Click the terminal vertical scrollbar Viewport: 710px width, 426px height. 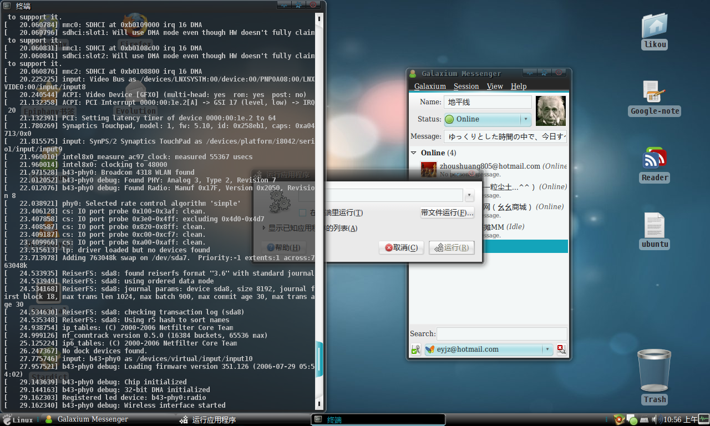319,211
